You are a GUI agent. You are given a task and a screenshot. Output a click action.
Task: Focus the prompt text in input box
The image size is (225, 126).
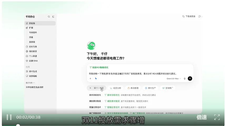coord(133,74)
